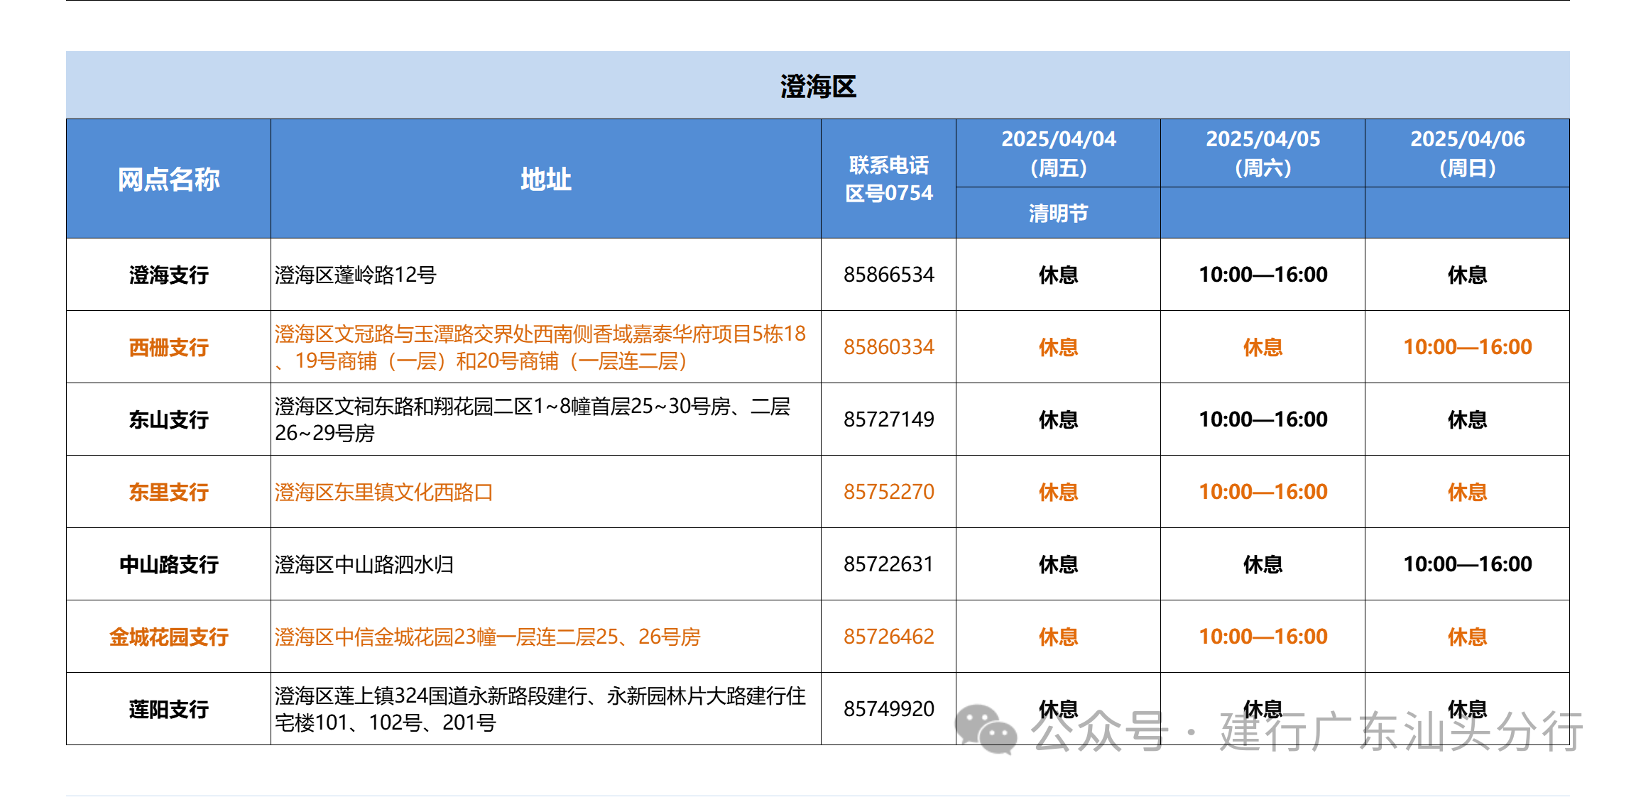Click the 2025/04/04 (周五) date header
This screenshot has width=1636, height=797.
pyautogui.click(x=1058, y=153)
